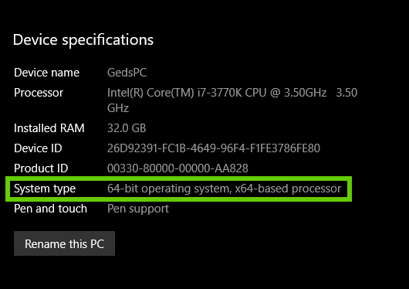The height and width of the screenshot is (289, 409).
Task: Select the Device name value GedsPC
Action: 127,73
